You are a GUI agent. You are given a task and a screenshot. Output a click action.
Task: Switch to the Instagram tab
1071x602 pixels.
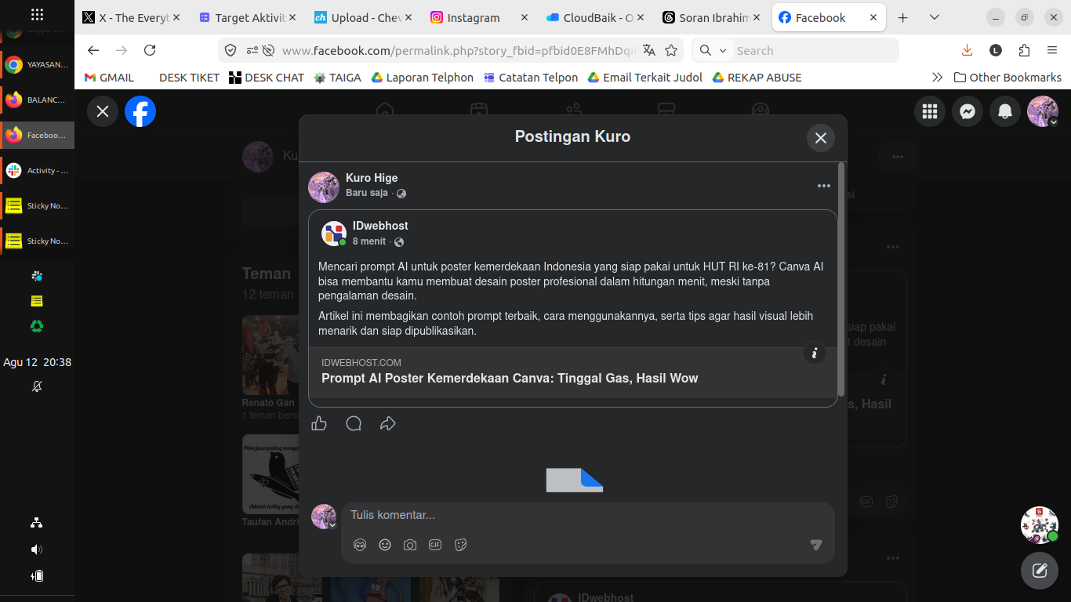pos(480,17)
